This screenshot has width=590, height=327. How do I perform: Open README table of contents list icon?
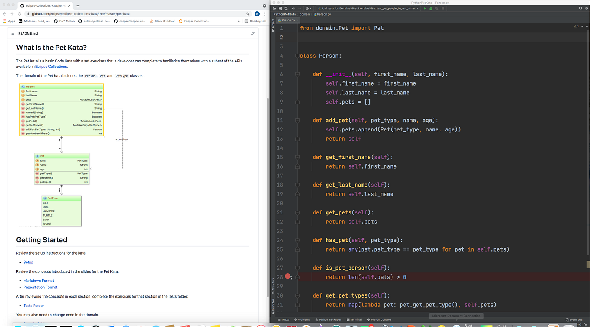tap(13, 33)
